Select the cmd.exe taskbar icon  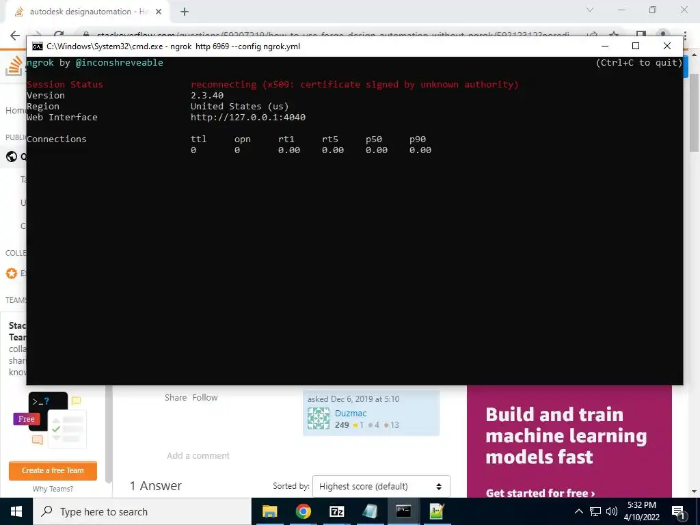point(403,511)
